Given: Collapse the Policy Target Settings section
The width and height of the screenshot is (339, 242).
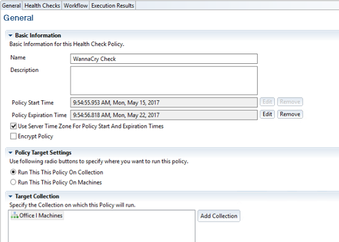Looking at the screenshot, I should pos(10,153).
